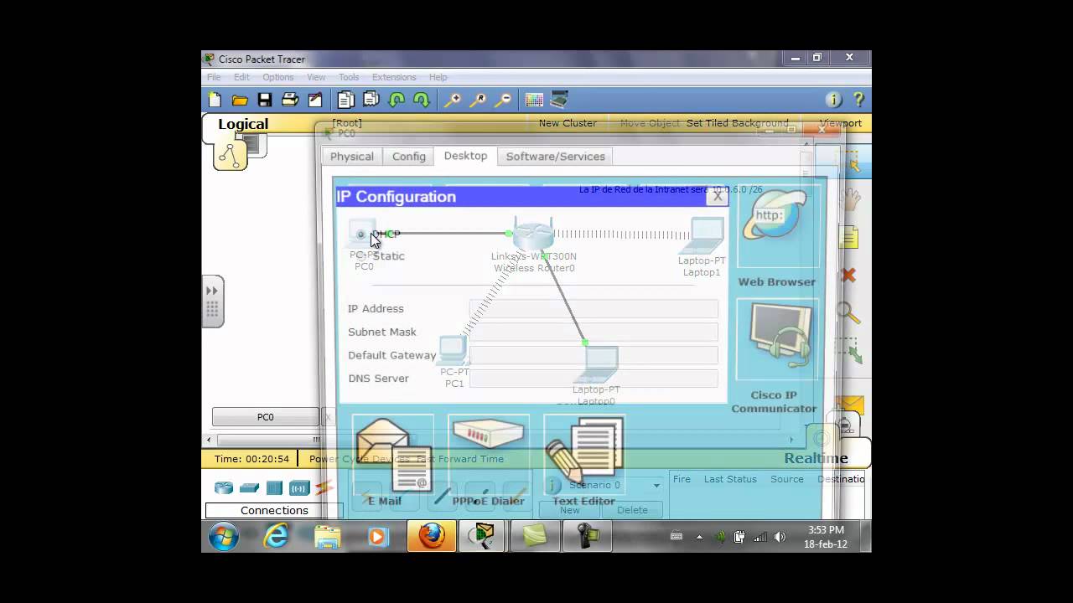
Task: Redo the last action
Action: (x=422, y=100)
